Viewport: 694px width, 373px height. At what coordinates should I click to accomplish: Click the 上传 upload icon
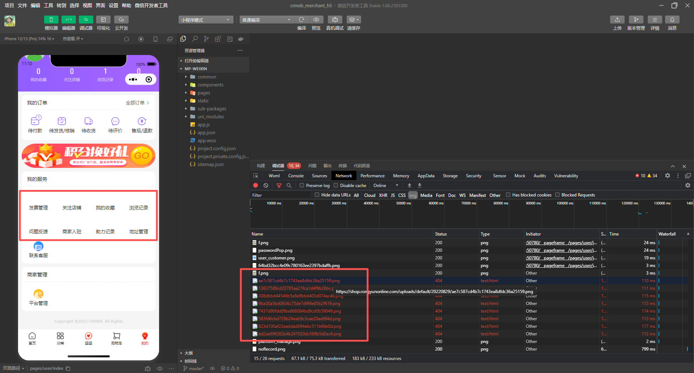617,20
